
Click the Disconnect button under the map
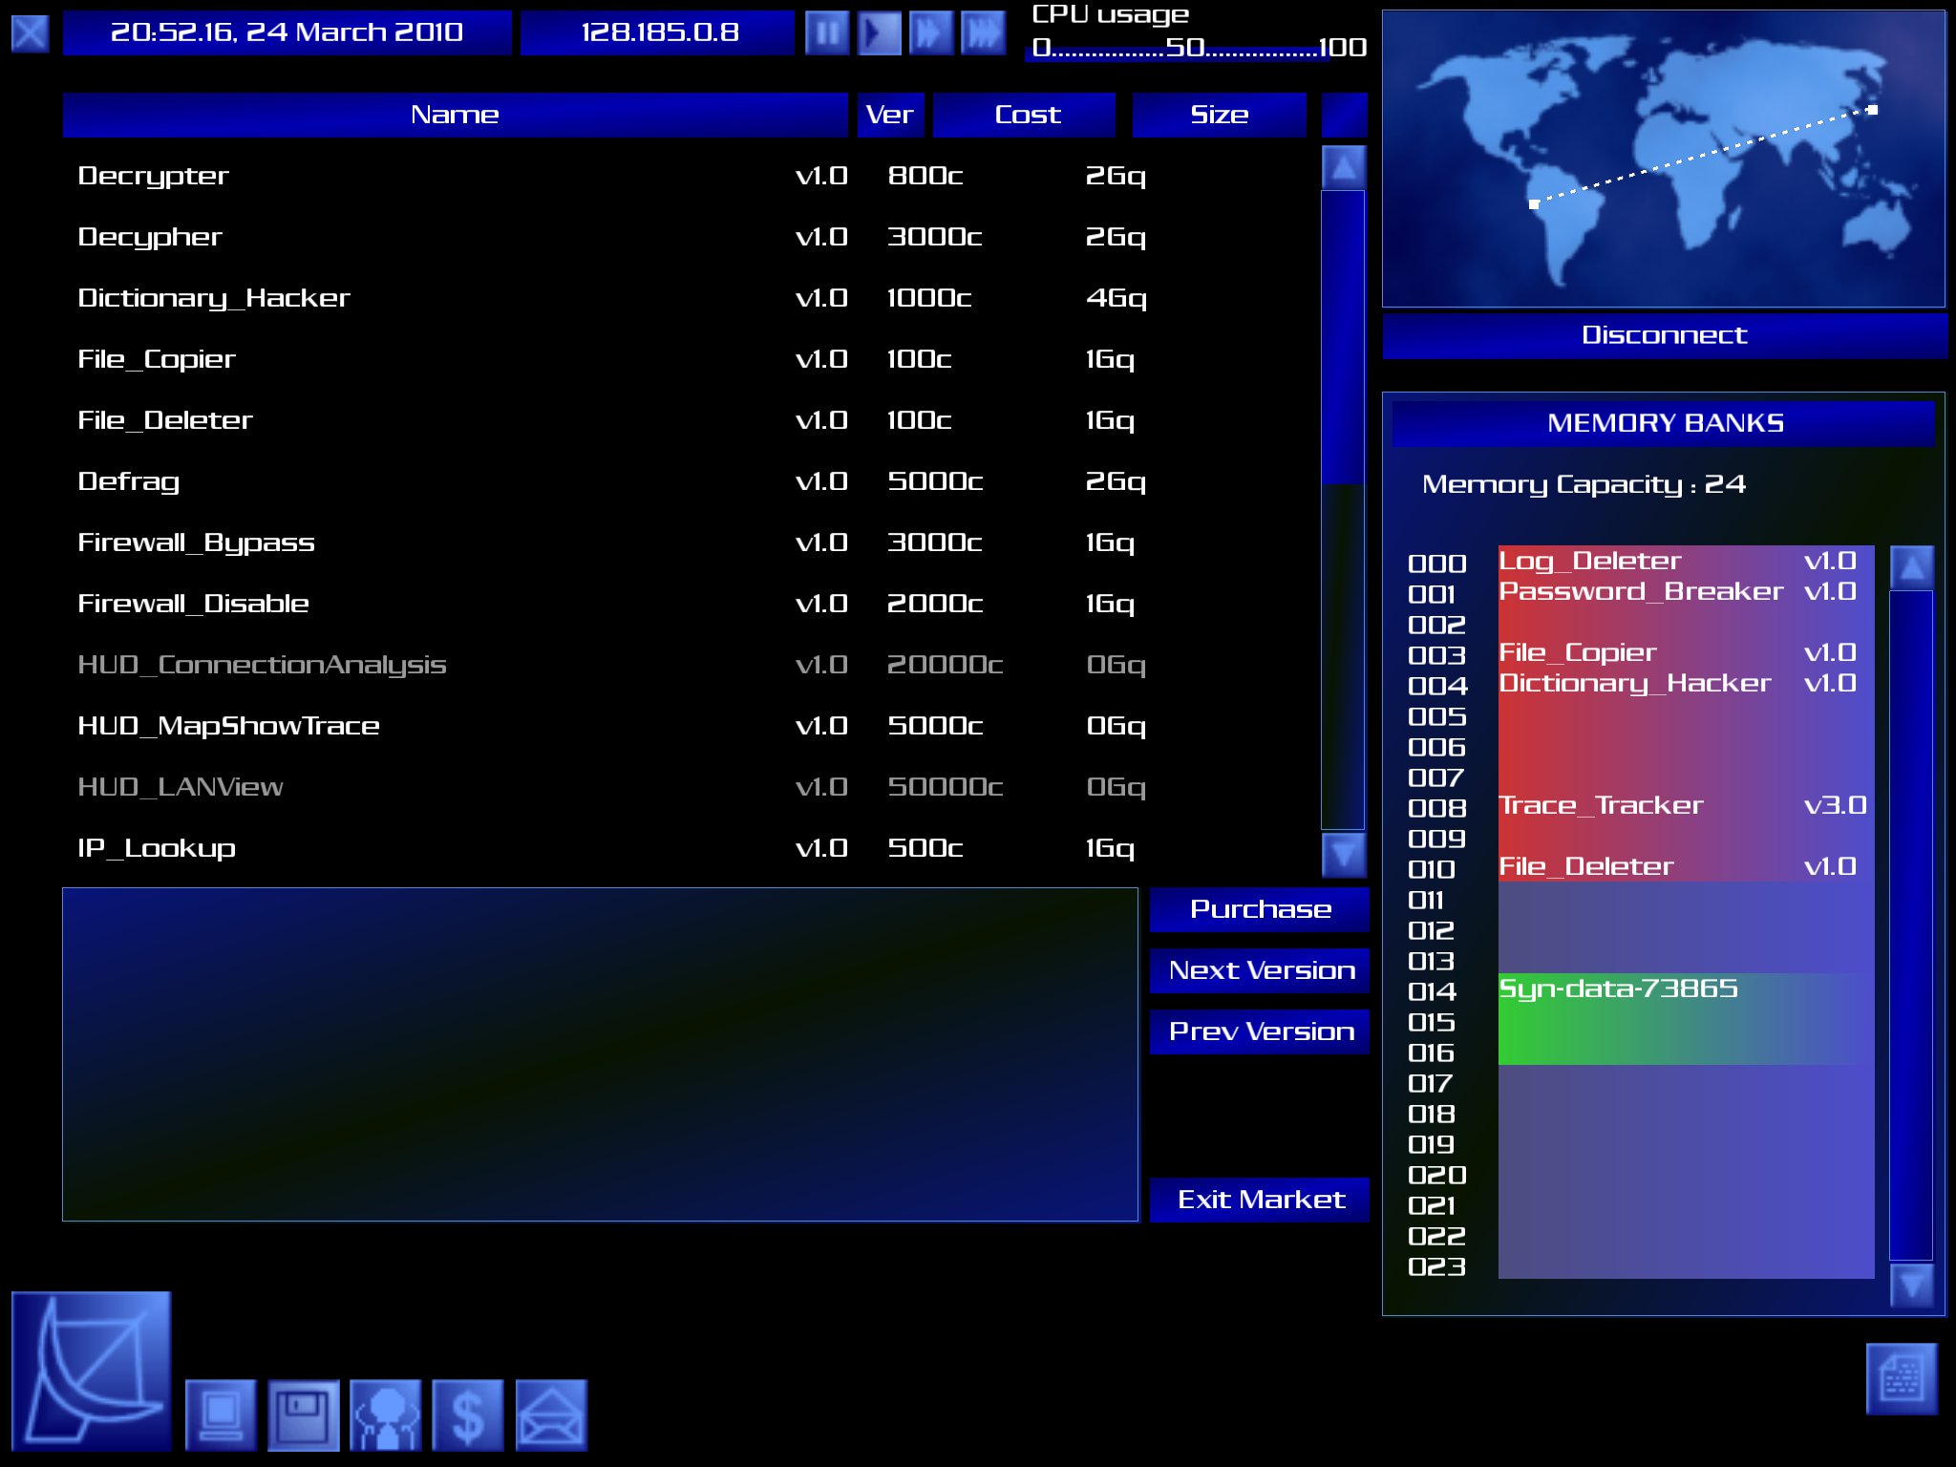click(x=1664, y=335)
